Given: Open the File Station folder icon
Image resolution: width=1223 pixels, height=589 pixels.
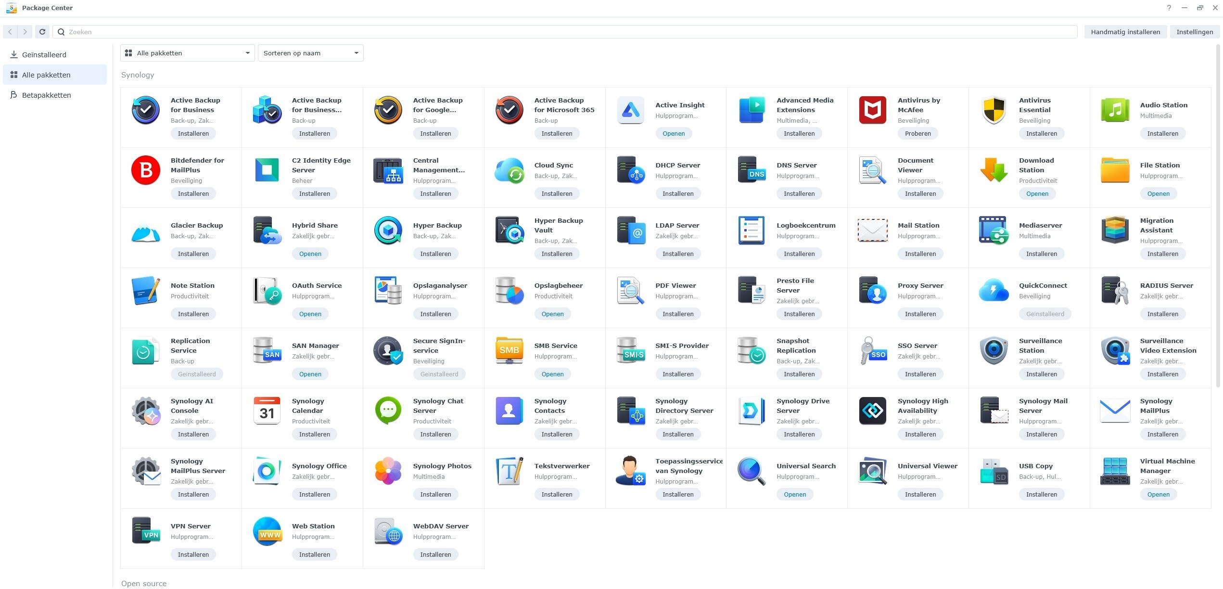Looking at the screenshot, I should click(x=1115, y=170).
